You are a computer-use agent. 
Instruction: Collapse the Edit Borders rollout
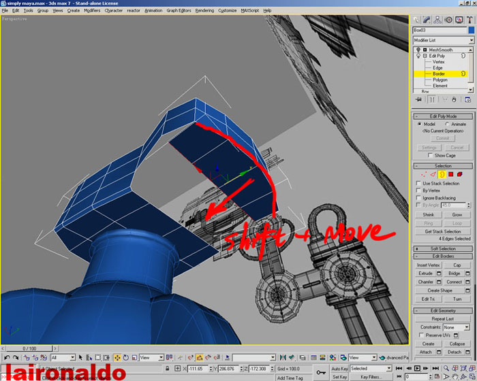[443, 256]
